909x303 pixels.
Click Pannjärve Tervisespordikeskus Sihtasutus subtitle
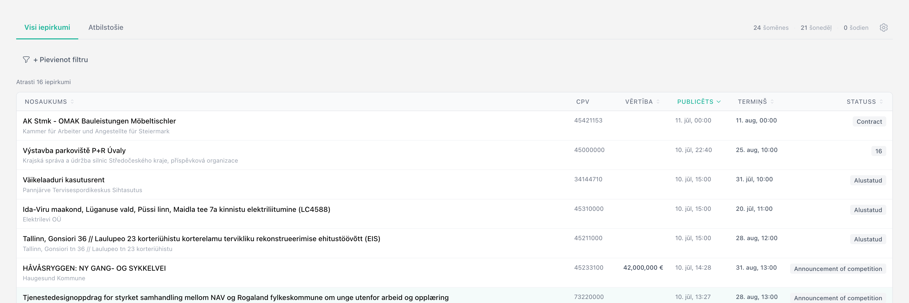(82, 190)
